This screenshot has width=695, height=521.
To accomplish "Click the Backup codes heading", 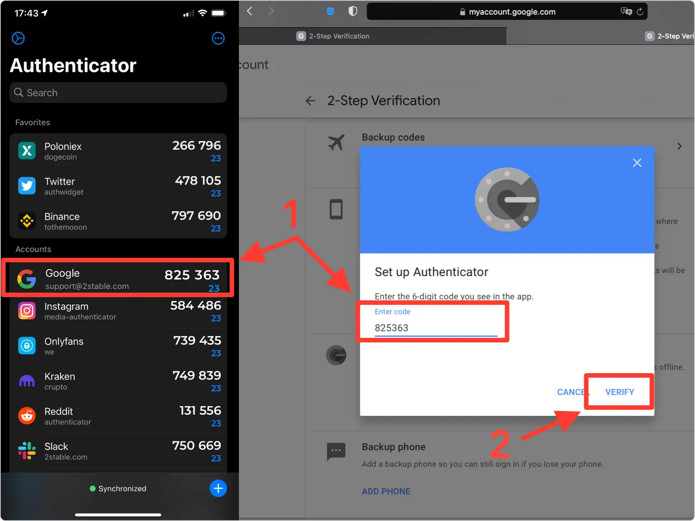I will point(393,137).
